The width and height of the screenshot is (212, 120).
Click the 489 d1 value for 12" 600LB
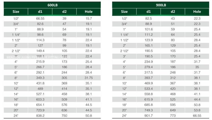[40, 89]
